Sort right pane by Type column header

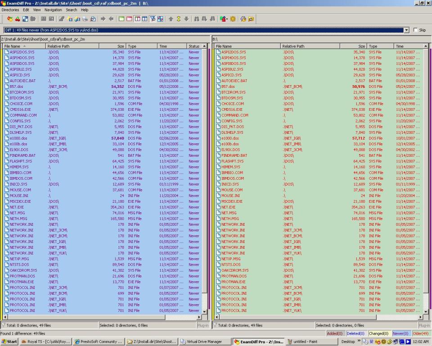(x=381, y=46)
